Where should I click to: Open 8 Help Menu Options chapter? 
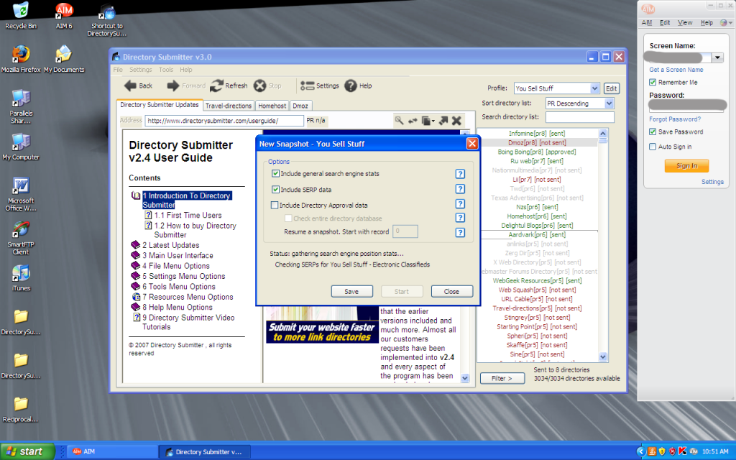(178, 307)
